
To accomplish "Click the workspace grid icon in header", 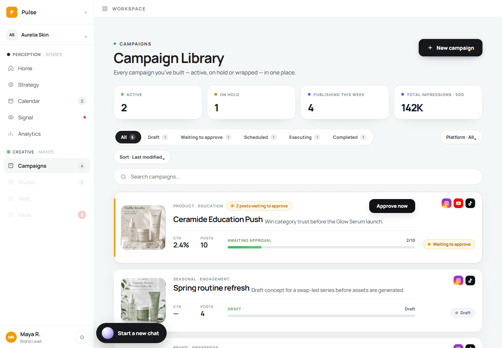I will [105, 9].
